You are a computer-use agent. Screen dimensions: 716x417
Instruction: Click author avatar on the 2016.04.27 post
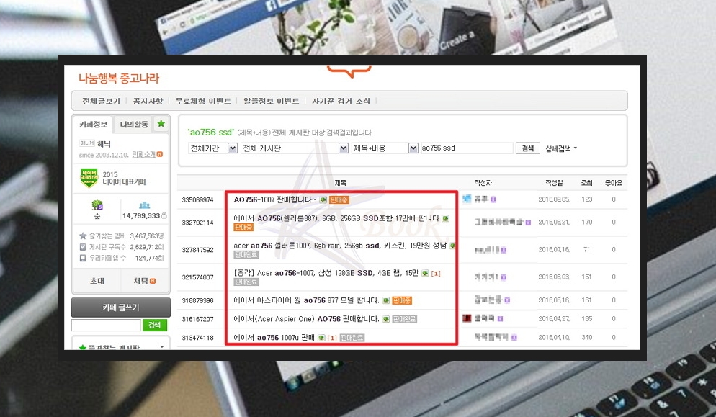click(467, 318)
